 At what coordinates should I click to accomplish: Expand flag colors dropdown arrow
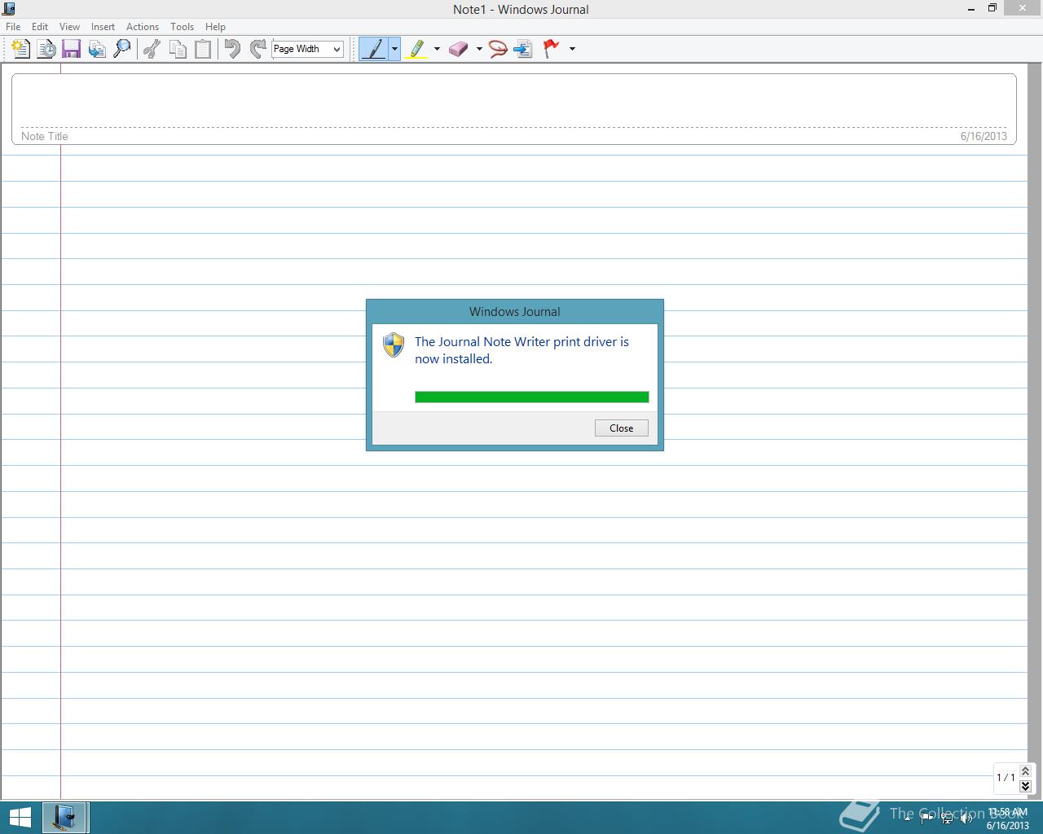tap(572, 49)
